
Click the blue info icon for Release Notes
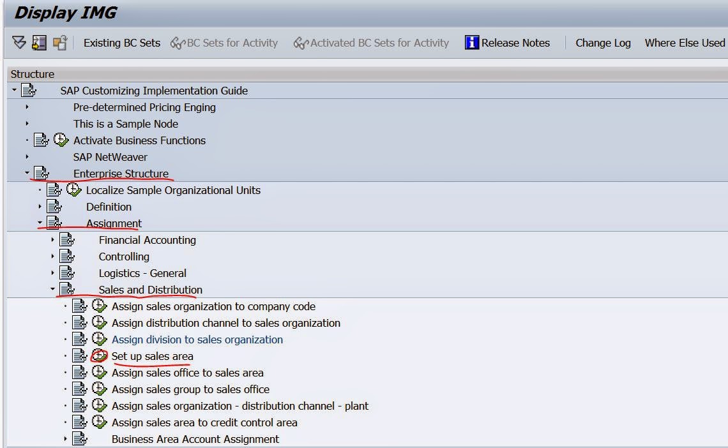[472, 43]
